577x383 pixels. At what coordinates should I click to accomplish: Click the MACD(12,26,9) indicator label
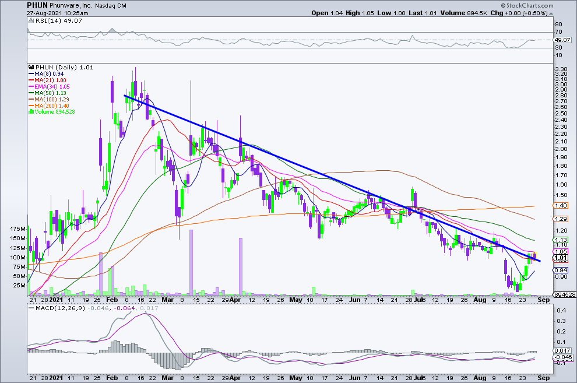click(60, 308)
